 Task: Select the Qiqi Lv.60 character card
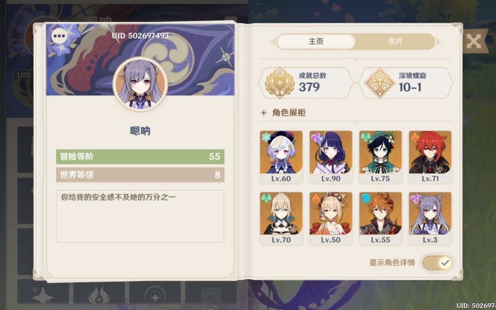click(x=281, y=157)
